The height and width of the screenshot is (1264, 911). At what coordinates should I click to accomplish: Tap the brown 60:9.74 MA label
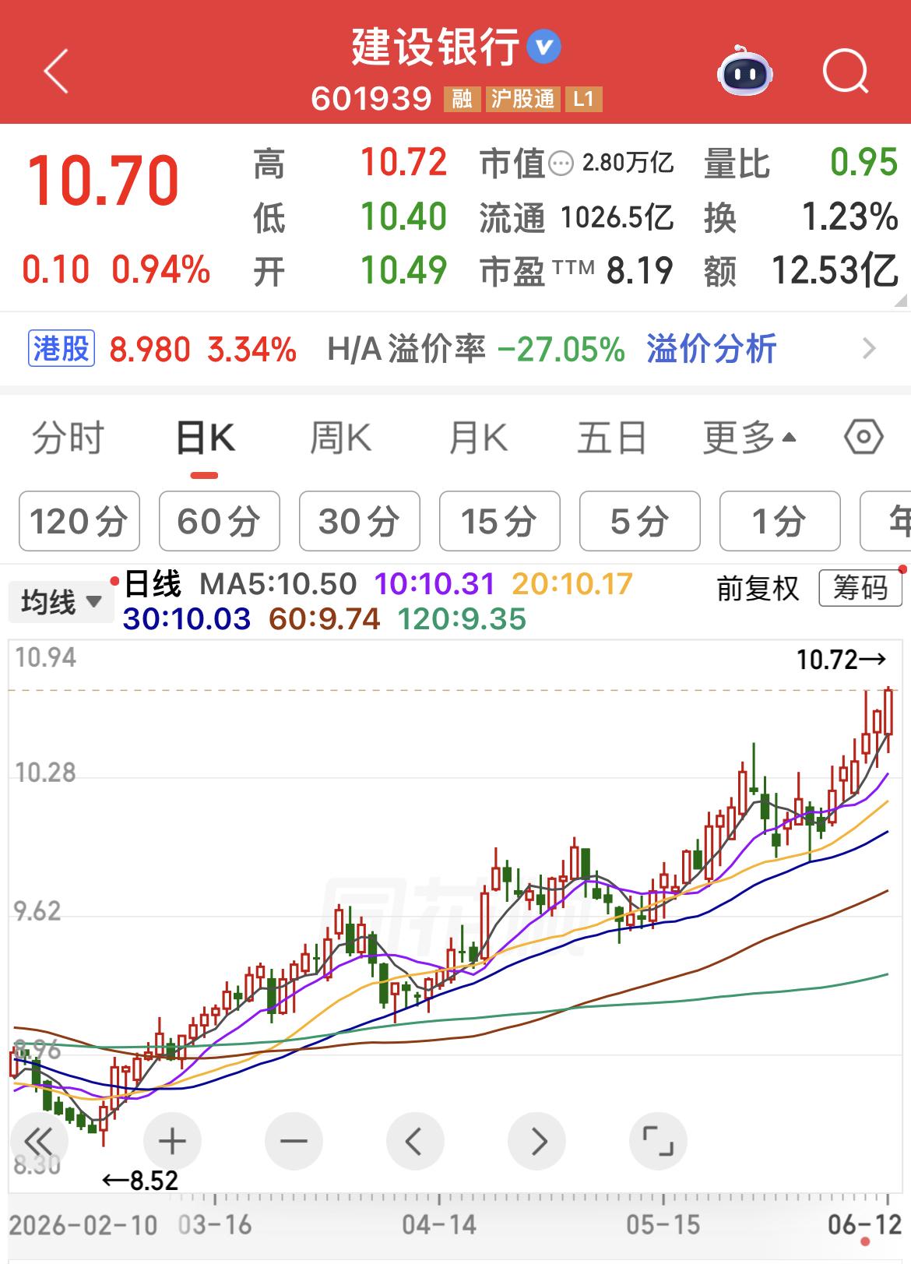click(325, 619)
